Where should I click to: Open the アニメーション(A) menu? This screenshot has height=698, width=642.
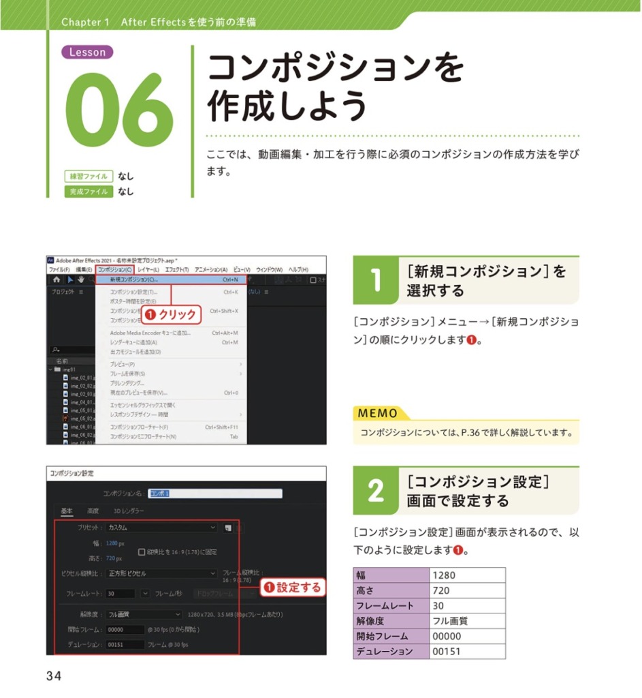(x=211, y=270)
